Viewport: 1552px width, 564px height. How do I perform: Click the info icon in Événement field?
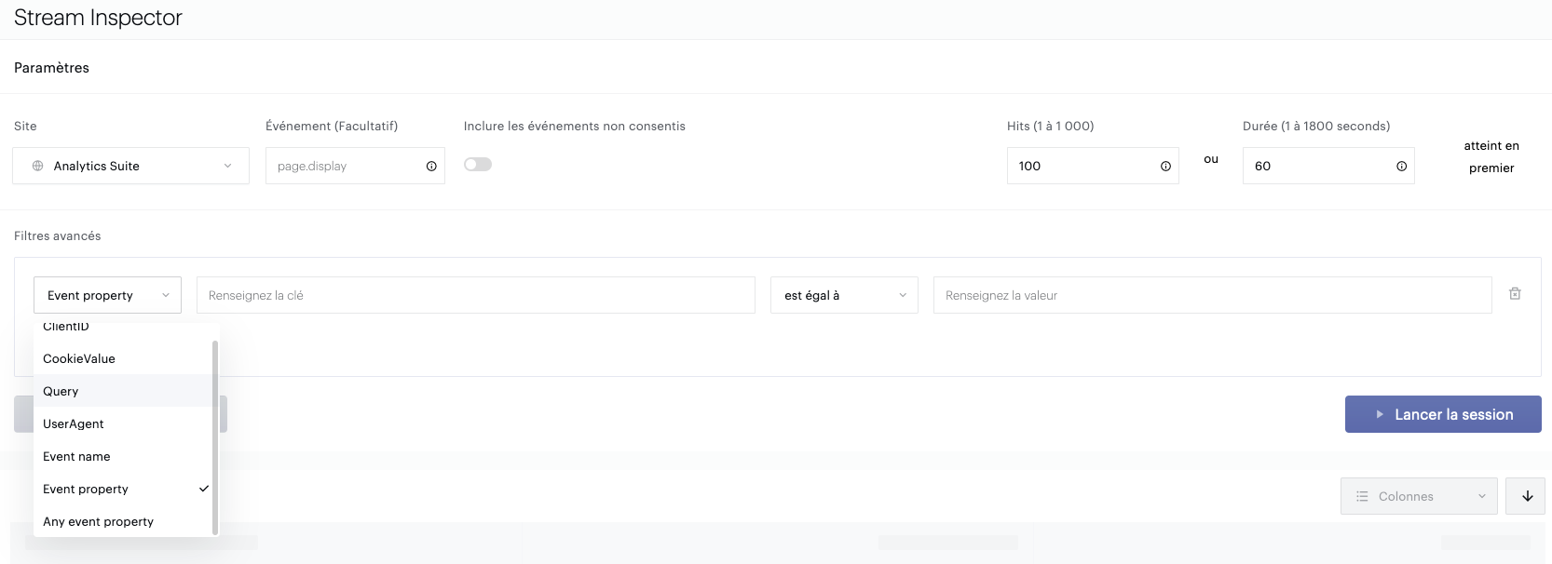(431, 167)
